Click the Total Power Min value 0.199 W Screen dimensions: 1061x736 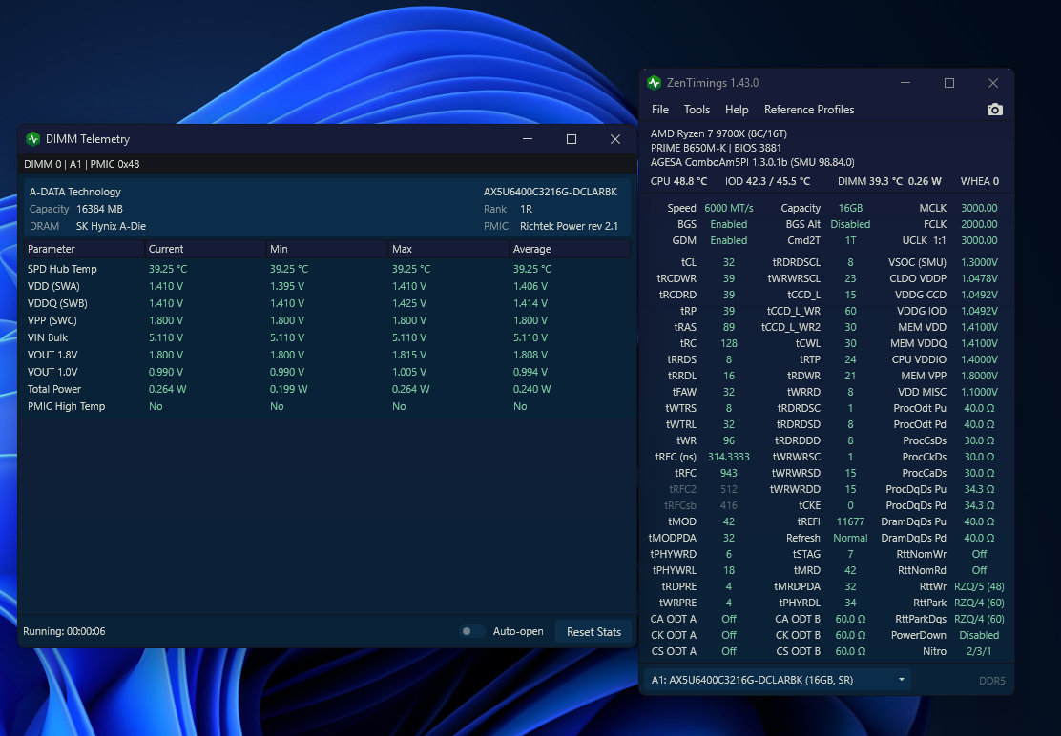[289, 389]
